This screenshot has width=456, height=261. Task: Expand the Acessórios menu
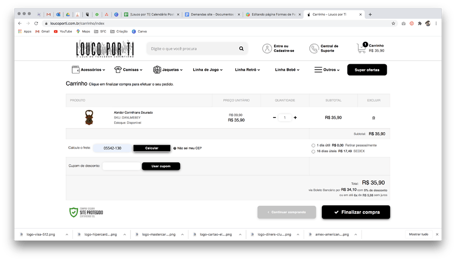pyautogui.click(x=88, y=70)
